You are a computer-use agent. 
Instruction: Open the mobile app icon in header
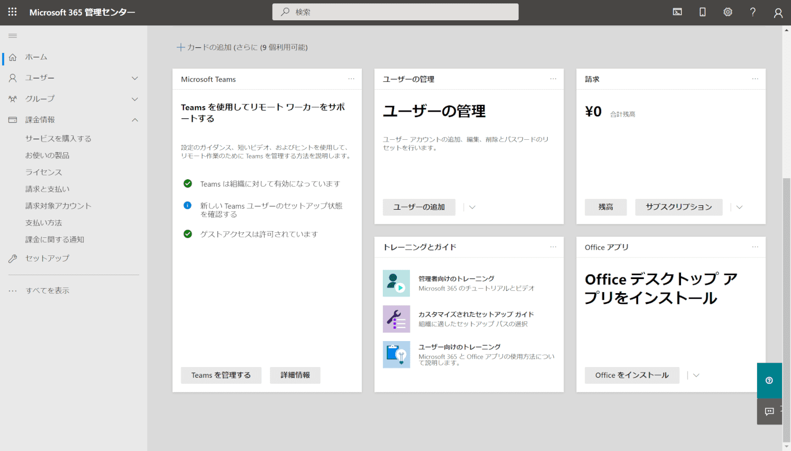(703, 12)
